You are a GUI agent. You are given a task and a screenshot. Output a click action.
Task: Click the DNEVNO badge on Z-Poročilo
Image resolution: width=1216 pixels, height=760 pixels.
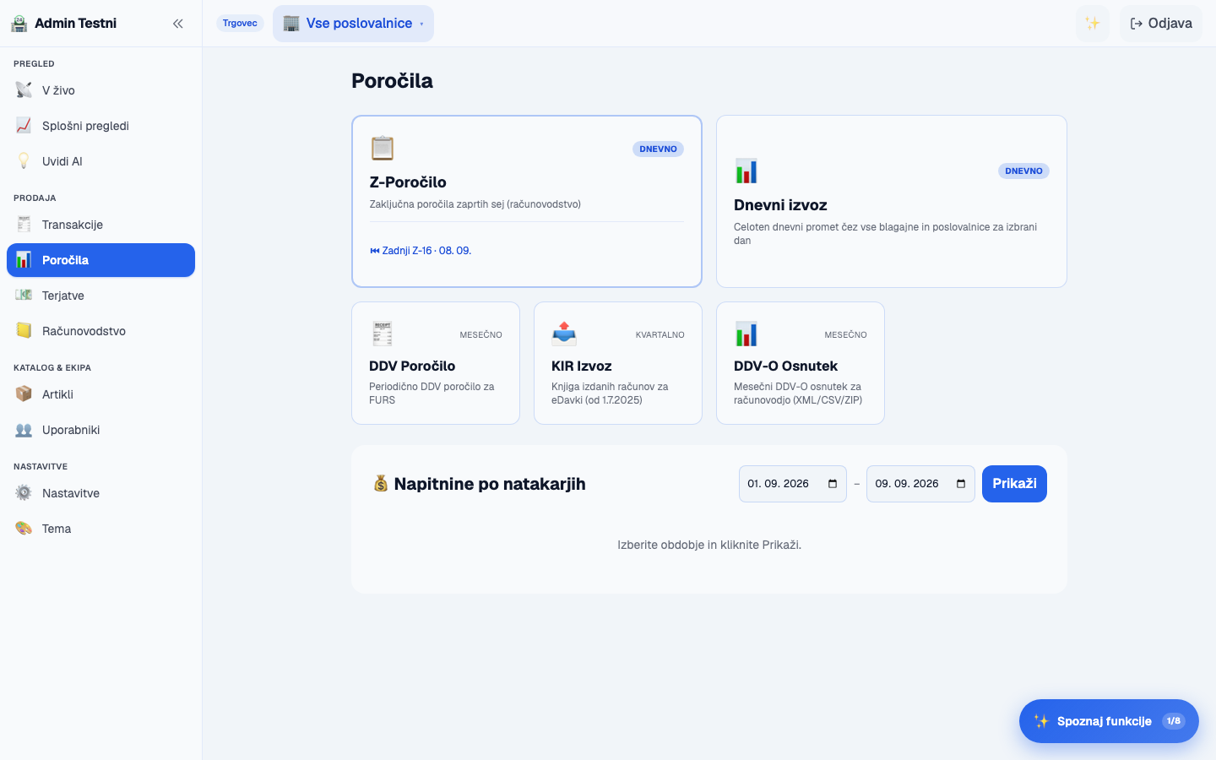click(658, 149)
